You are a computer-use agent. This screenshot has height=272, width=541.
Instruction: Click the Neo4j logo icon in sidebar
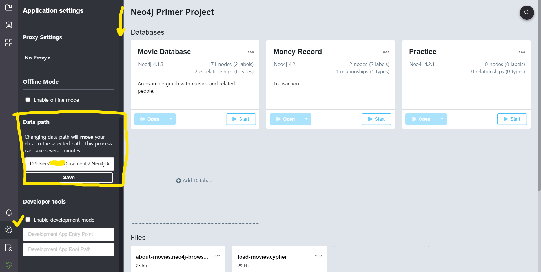click(9, 265)
